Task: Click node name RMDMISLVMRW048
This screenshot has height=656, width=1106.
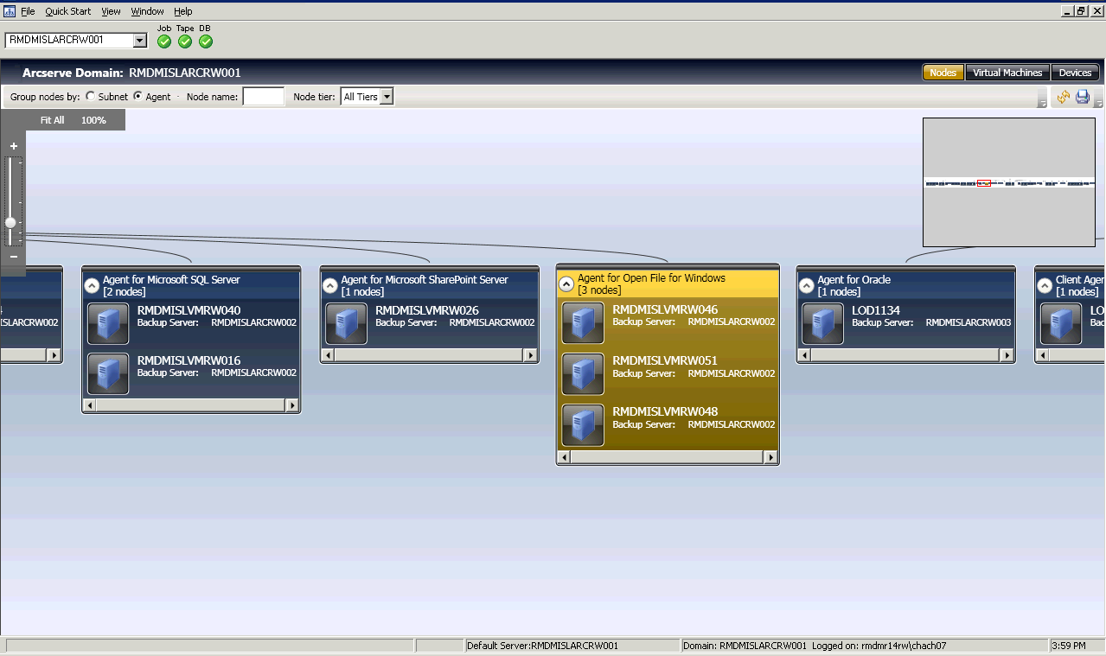Action: (x=665, y=411)
